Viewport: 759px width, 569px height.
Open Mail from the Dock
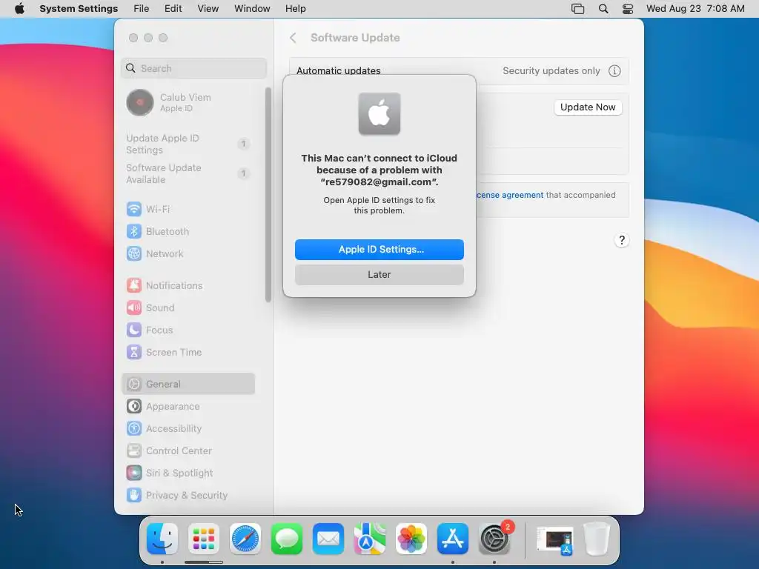point(328,539)
